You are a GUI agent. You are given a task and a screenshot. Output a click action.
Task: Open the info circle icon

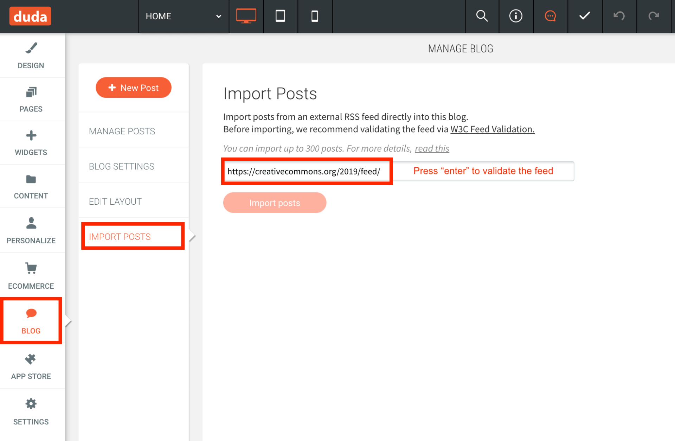[x=516, y=16]
